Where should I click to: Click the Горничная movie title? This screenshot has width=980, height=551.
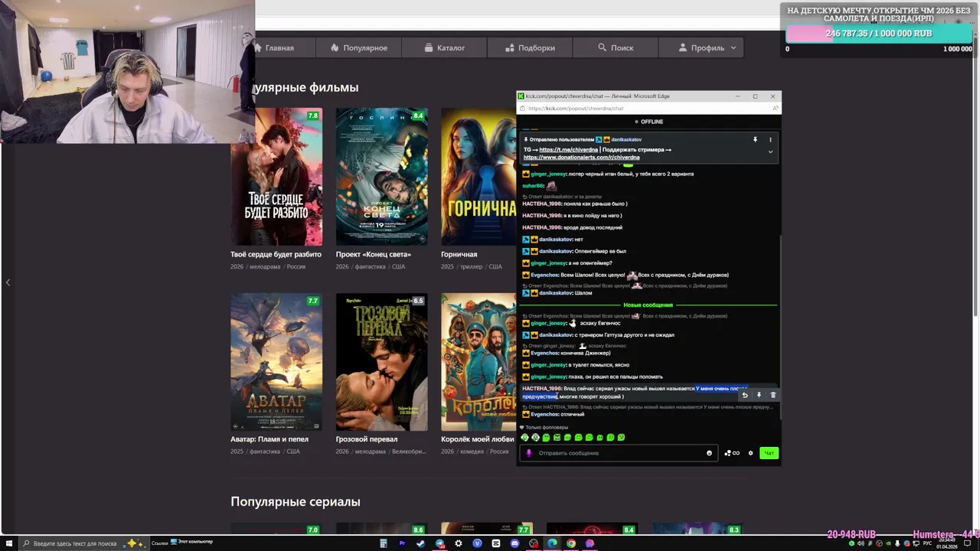point(459,254)
